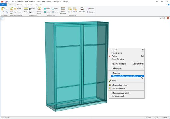Select the Ovi door tool
Viewport: 170px width, 119px height.
coord(31,12)
